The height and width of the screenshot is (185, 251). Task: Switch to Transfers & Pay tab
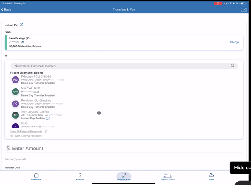pos(124,177)
